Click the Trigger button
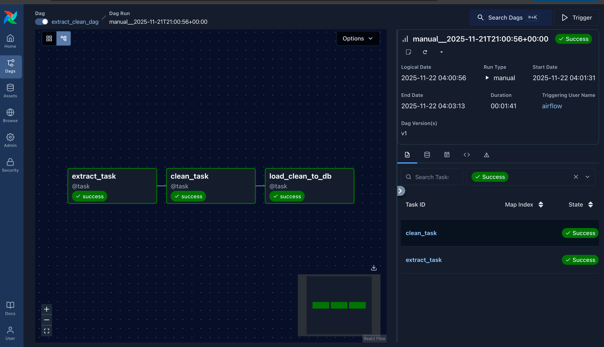 pos(576,18)
